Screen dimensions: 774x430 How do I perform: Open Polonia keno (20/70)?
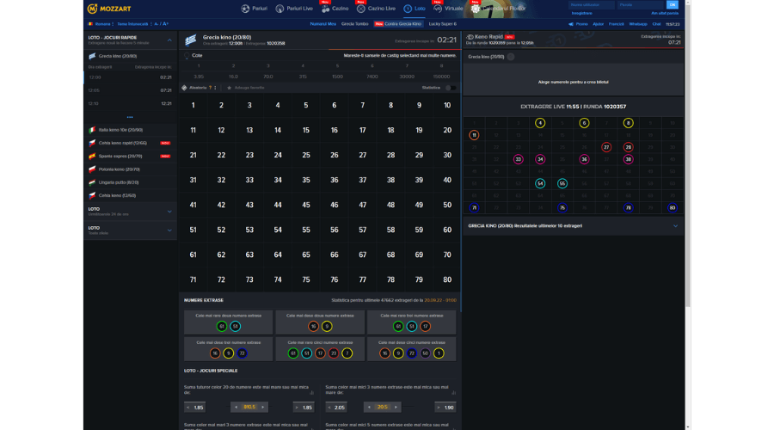pos(131,169)
